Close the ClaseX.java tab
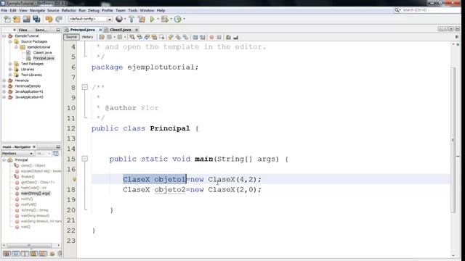Image resolution: width=465 pixels, height=261 pixels. click(x=137, y=30)
